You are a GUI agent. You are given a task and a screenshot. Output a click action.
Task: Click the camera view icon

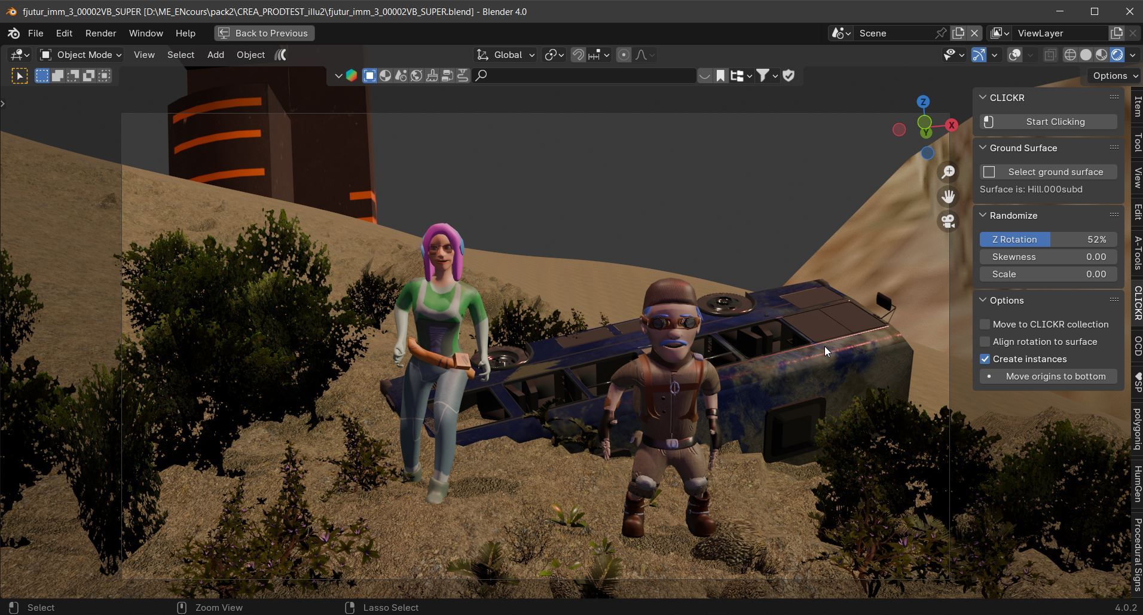[x=948, y=221]
